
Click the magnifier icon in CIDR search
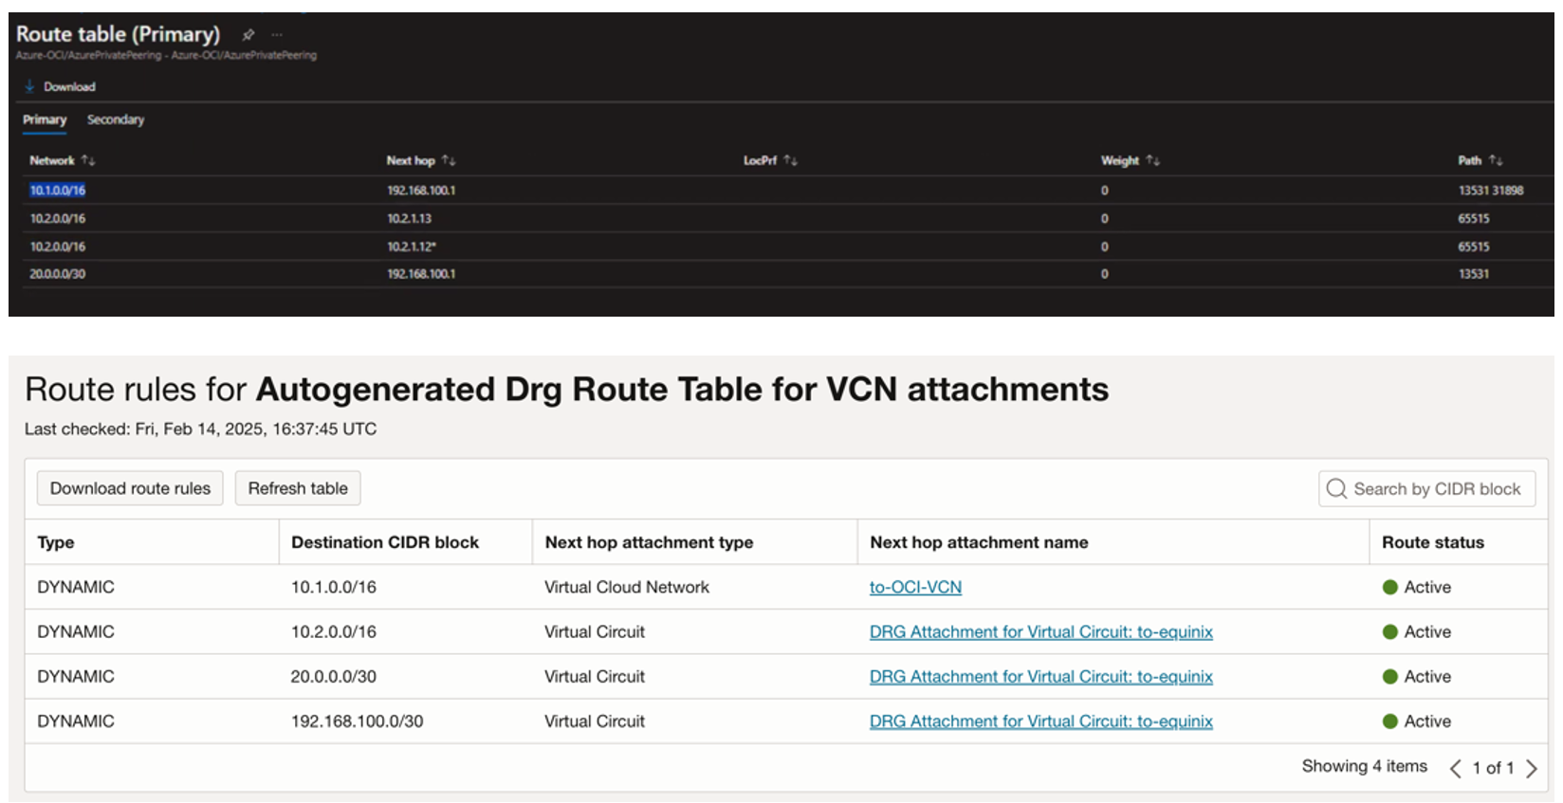pyautogui.click(x=1336, y=489)
